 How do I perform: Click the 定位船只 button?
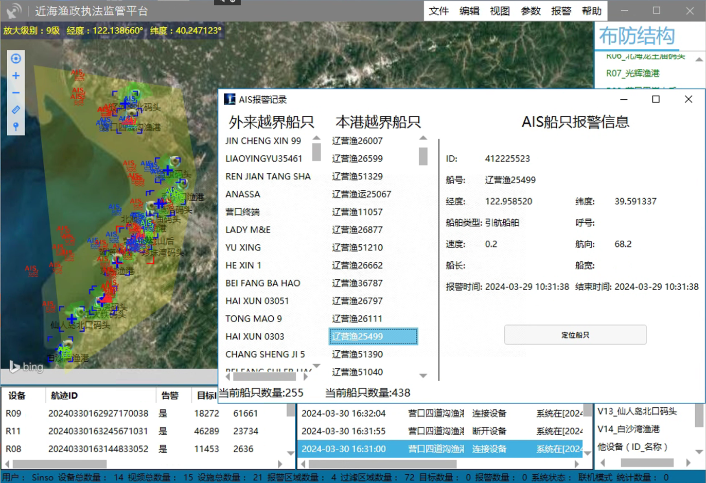[x=575, y=335]
